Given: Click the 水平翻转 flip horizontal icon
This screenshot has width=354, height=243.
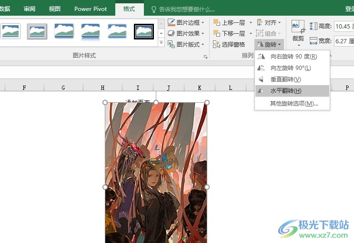Looking at the screenshot, I should 261,91.
